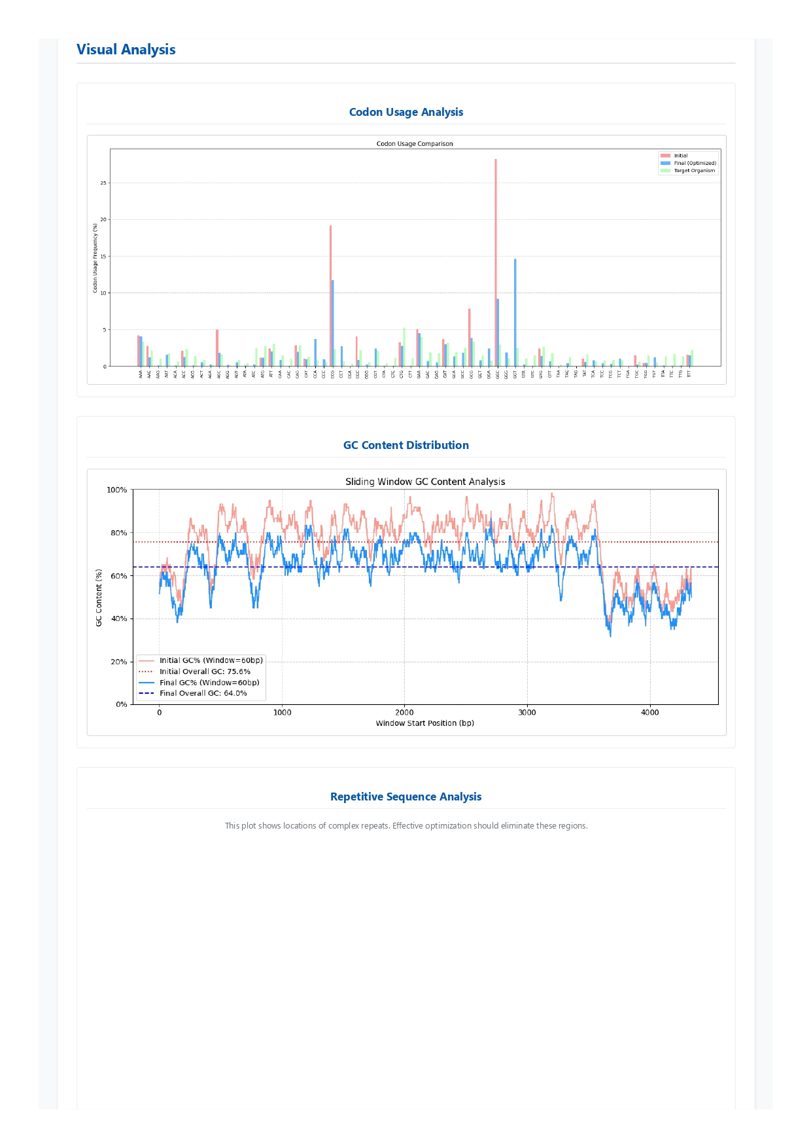Click the Codon Usage Comparison chart title
The image size is (811, 1148).
(x=414, y=143)
